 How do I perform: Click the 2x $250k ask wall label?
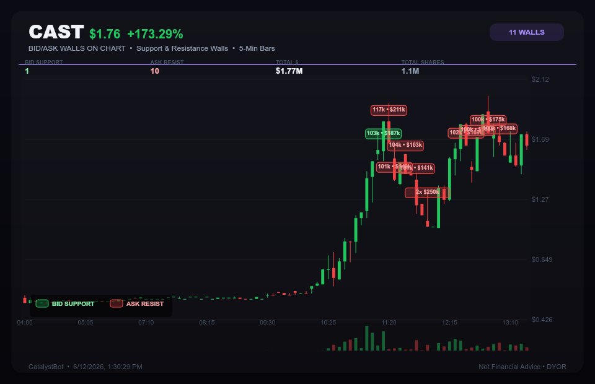(427, 192)
